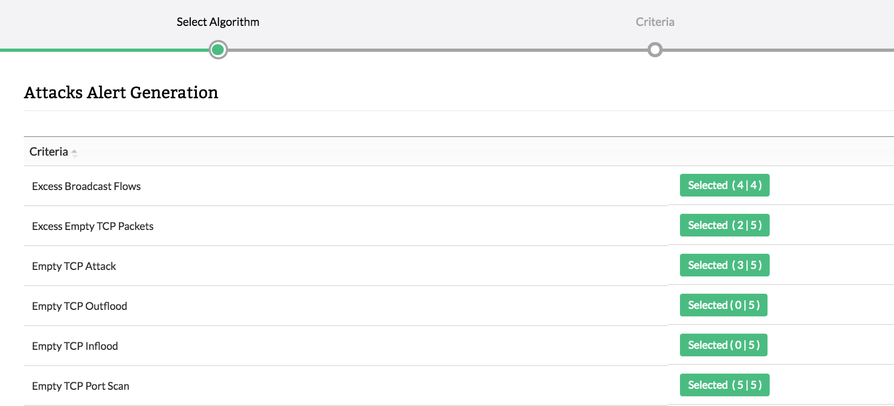
Task: Click the Attacks Alert Generation heading
Action: pos(121,92)
